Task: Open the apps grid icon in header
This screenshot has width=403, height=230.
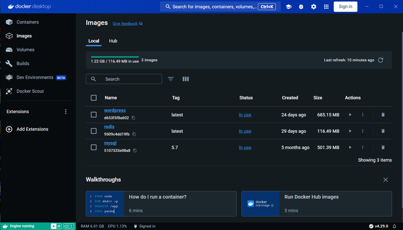Action: click(326, 7)
